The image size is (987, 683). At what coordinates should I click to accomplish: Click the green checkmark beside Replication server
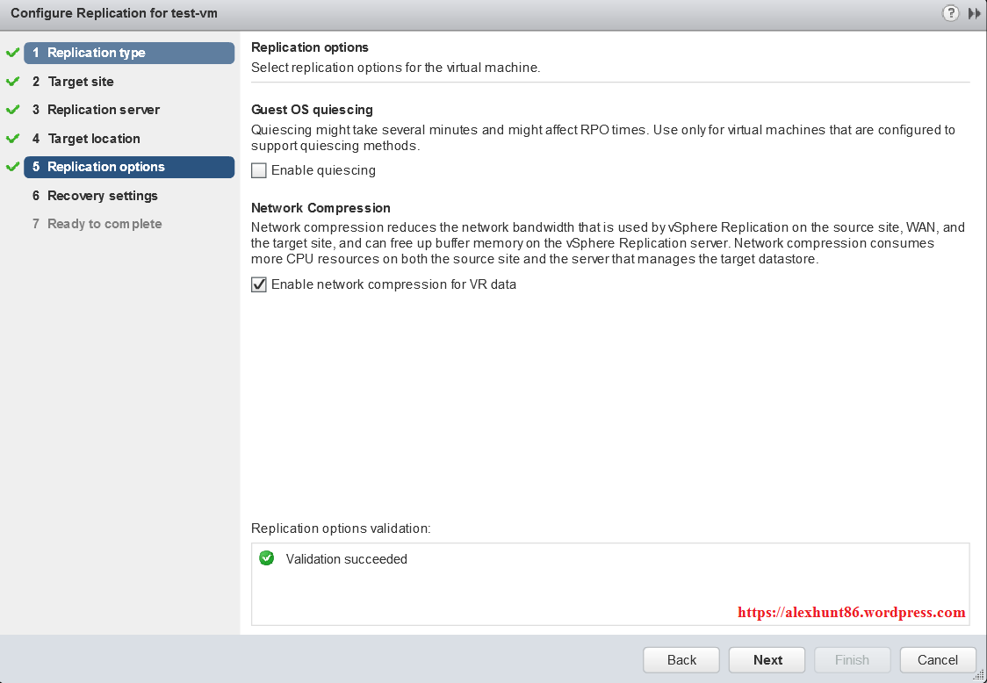click(12, 110)
